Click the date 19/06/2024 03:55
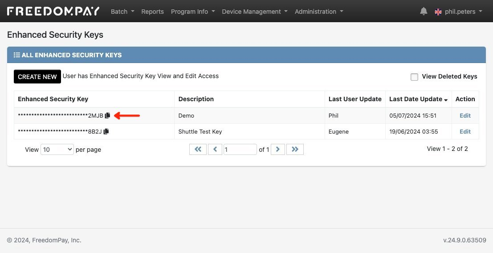The image size is (493, 253). [x=413, y=131]
